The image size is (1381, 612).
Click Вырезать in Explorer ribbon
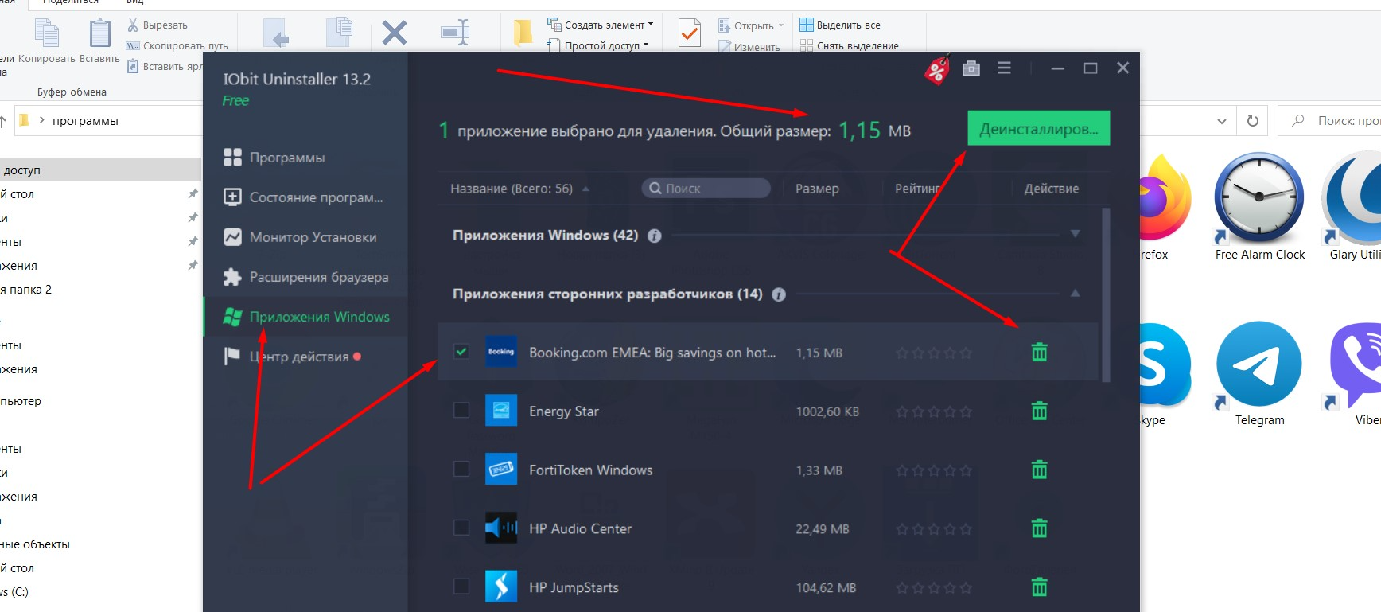(158, 25)
